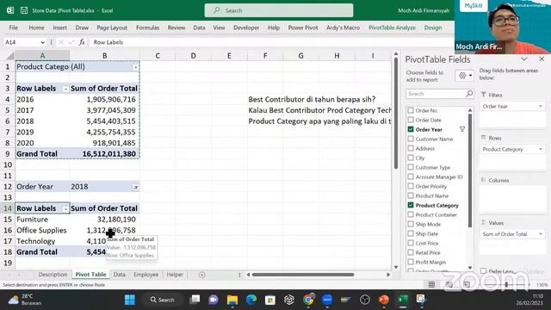Viewport: 551px width, 310px height.
Task: Check the Ship Mode field
Action: click(411, 224)
